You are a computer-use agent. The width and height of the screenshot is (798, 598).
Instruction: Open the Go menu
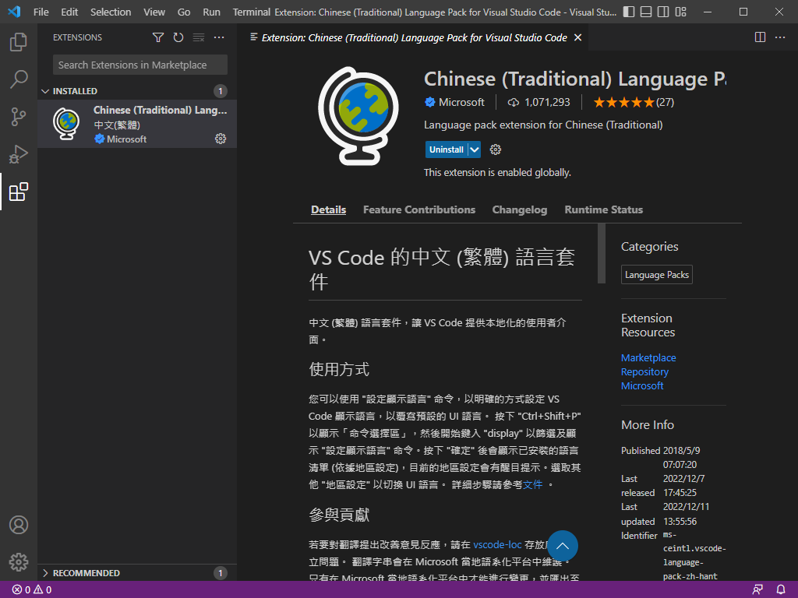pyautogui.click(x=184, y=12)
